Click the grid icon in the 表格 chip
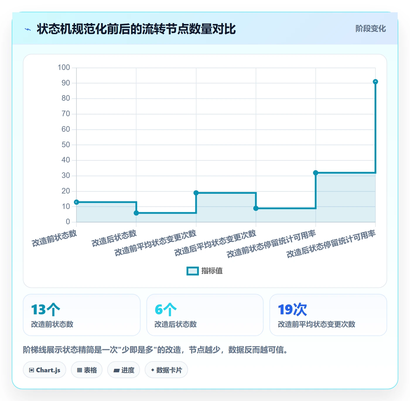410x401 pixels. pyautogui.click(x=79, y=370)
